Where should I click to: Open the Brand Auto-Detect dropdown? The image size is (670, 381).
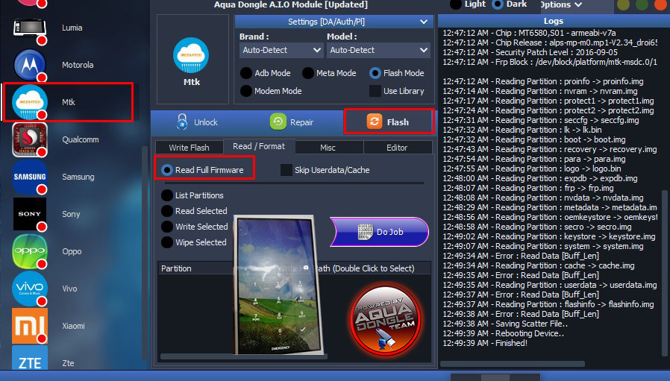[x=281, y=50]
